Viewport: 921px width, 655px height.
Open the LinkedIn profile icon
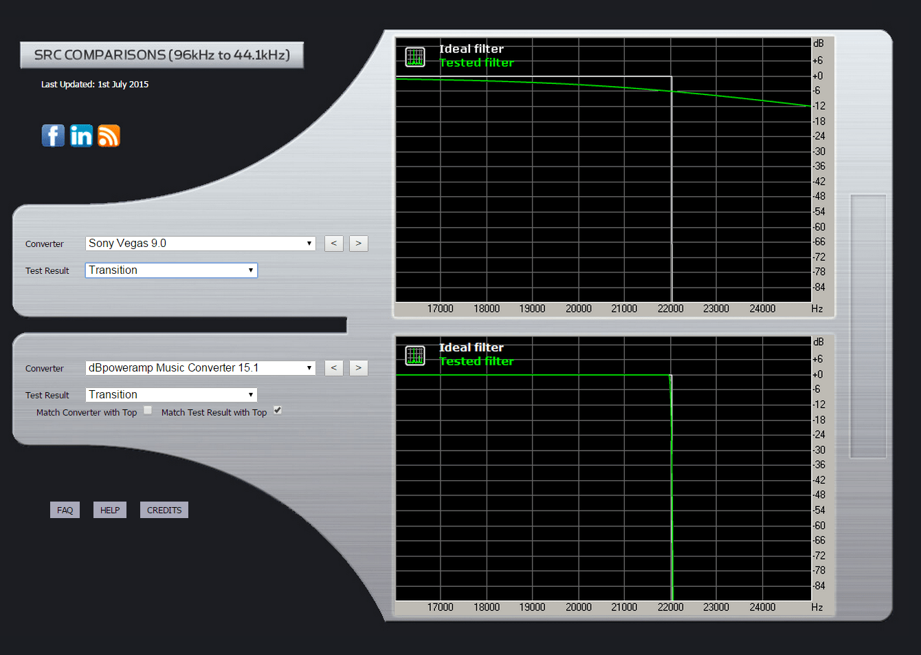(81, 136)
